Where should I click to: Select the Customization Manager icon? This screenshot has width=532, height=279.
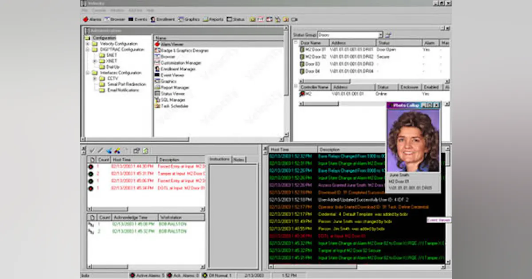coord(157,63)
